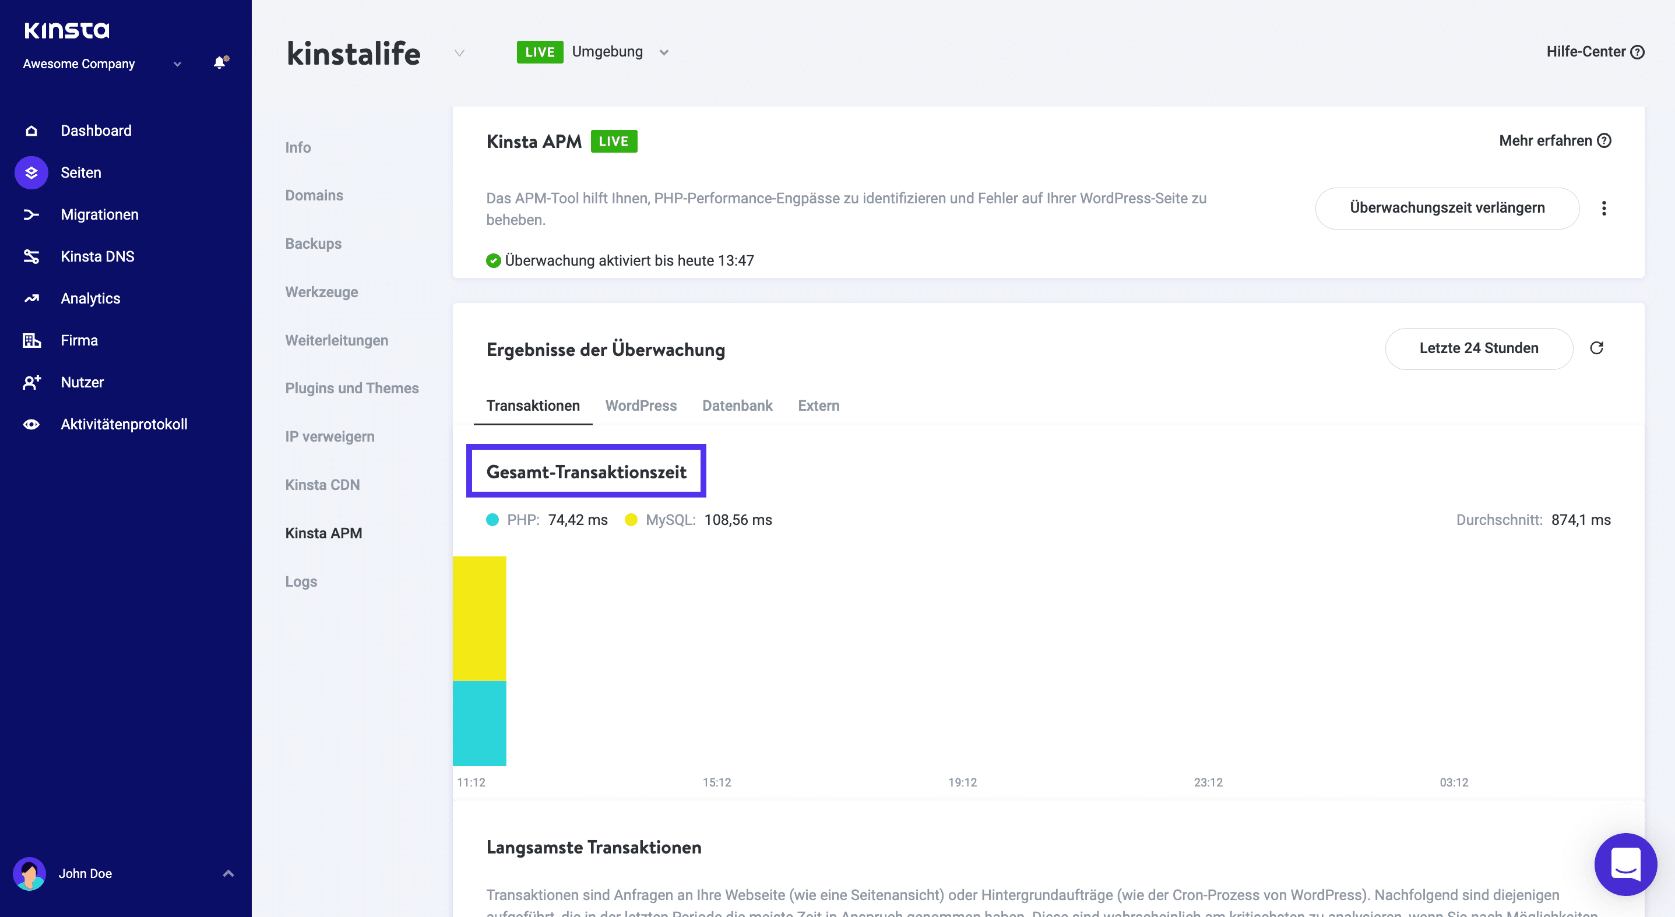Click the 15:12 time axis label
Screen dimensions: 1675x917
click(716, 782)
